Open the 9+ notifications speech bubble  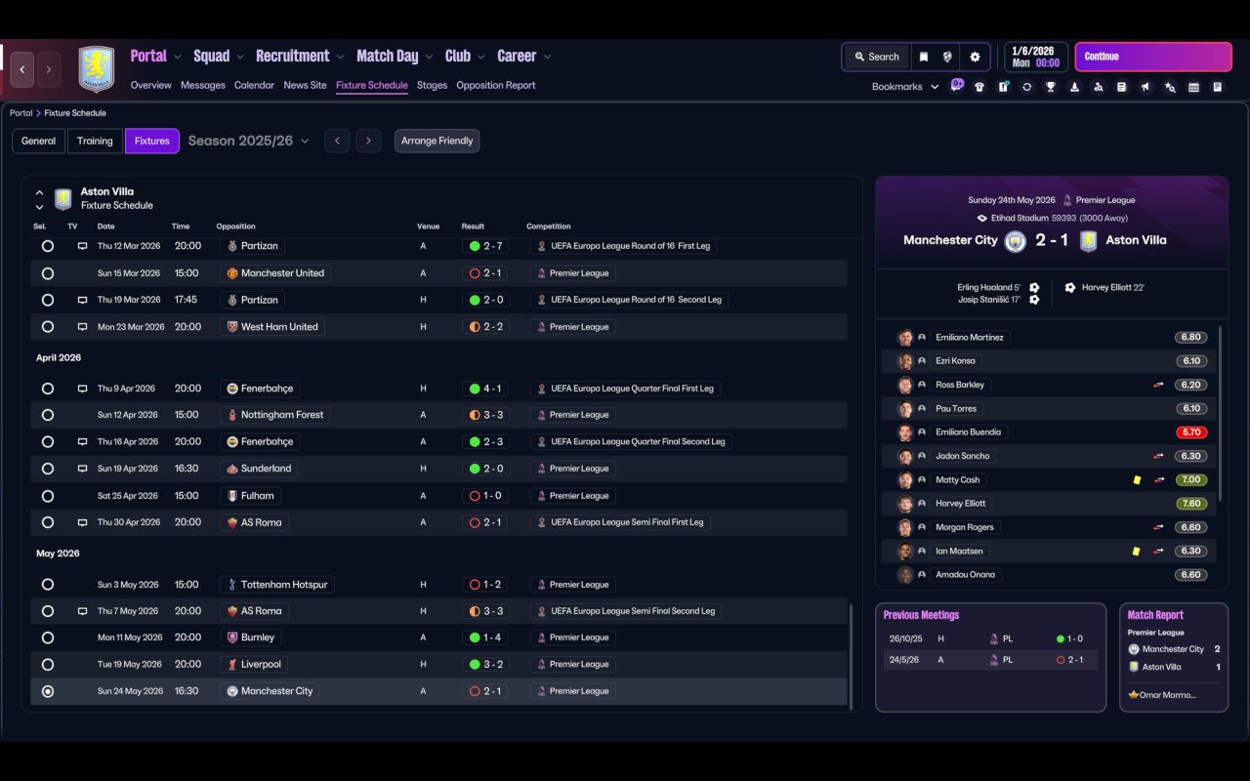point(957,85)
